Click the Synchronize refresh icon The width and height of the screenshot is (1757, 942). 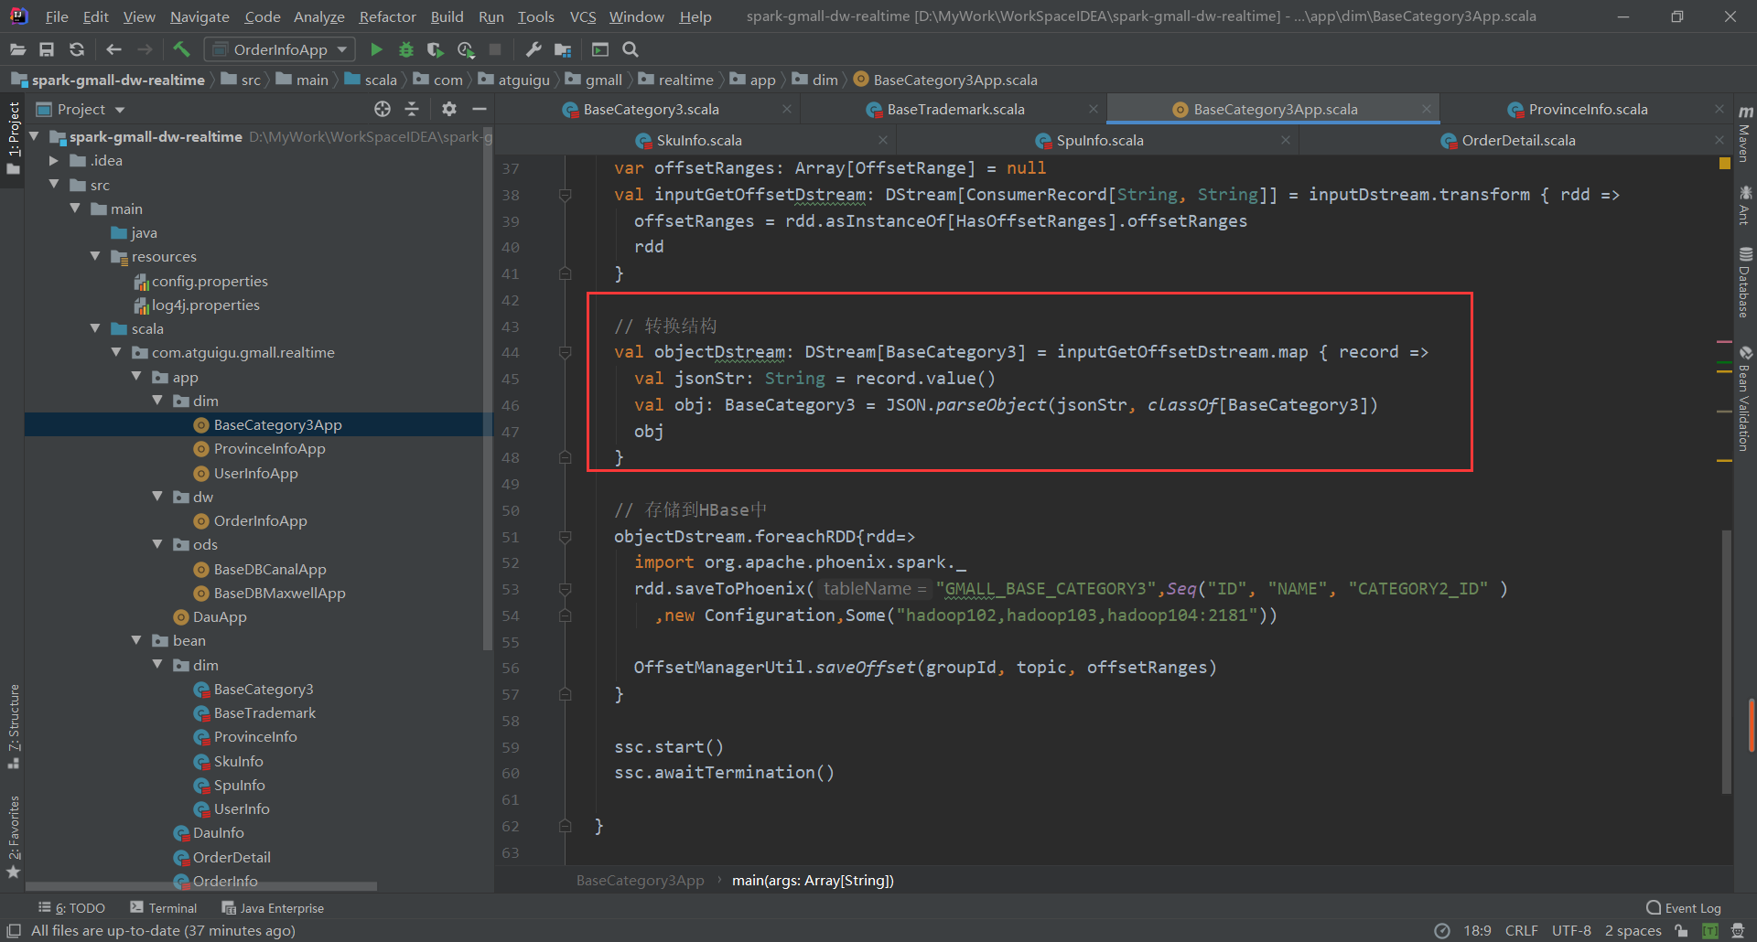tap(77, 49)
